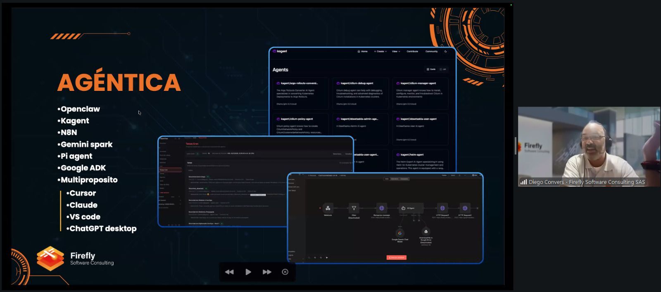Select Tareas Cron in Openclaw sidebar
This screenshot has height=292, width=661.
point(170,170)
